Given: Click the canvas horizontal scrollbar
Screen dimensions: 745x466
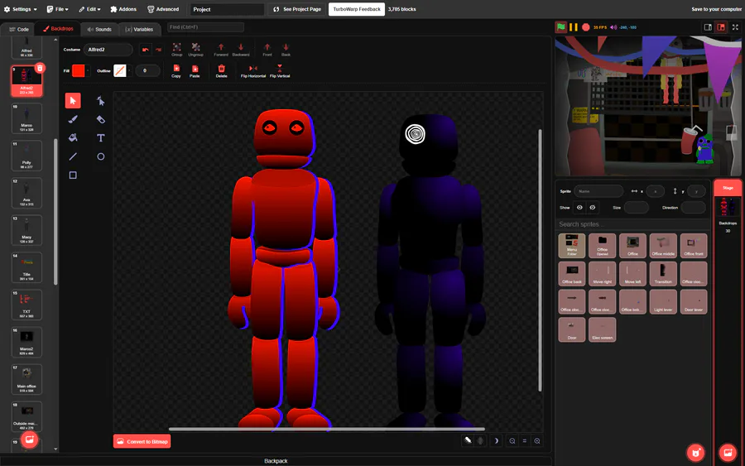Looking at the screenshot, I should point(327,429).
